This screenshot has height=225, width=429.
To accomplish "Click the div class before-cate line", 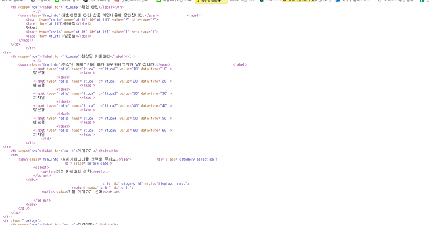I will pos(88,163).
